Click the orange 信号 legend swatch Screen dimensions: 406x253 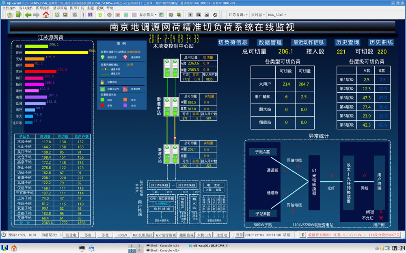click(125, 100)
